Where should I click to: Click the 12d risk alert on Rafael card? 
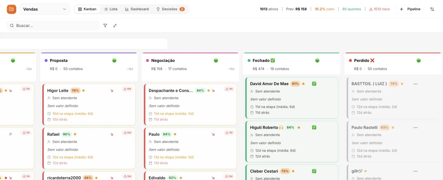click(x=127, y=133)
